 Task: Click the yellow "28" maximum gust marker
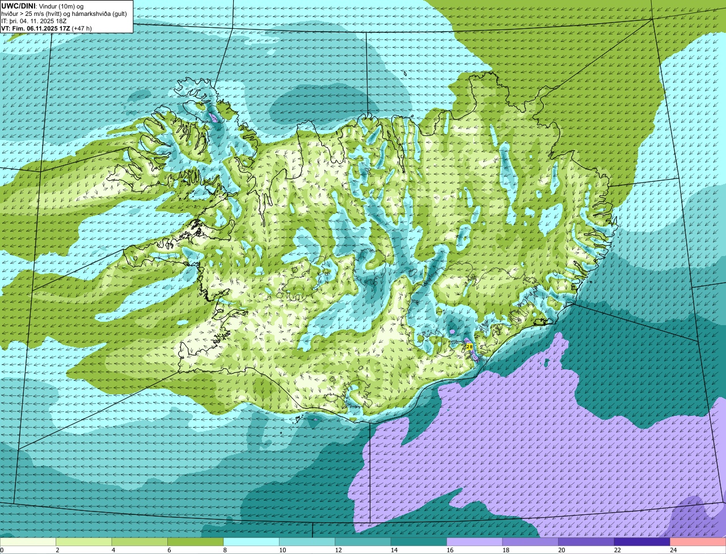coord(469,346)
